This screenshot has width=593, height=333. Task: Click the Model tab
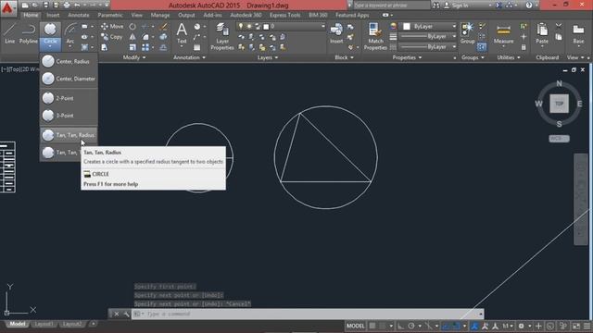tap(17, 324)
